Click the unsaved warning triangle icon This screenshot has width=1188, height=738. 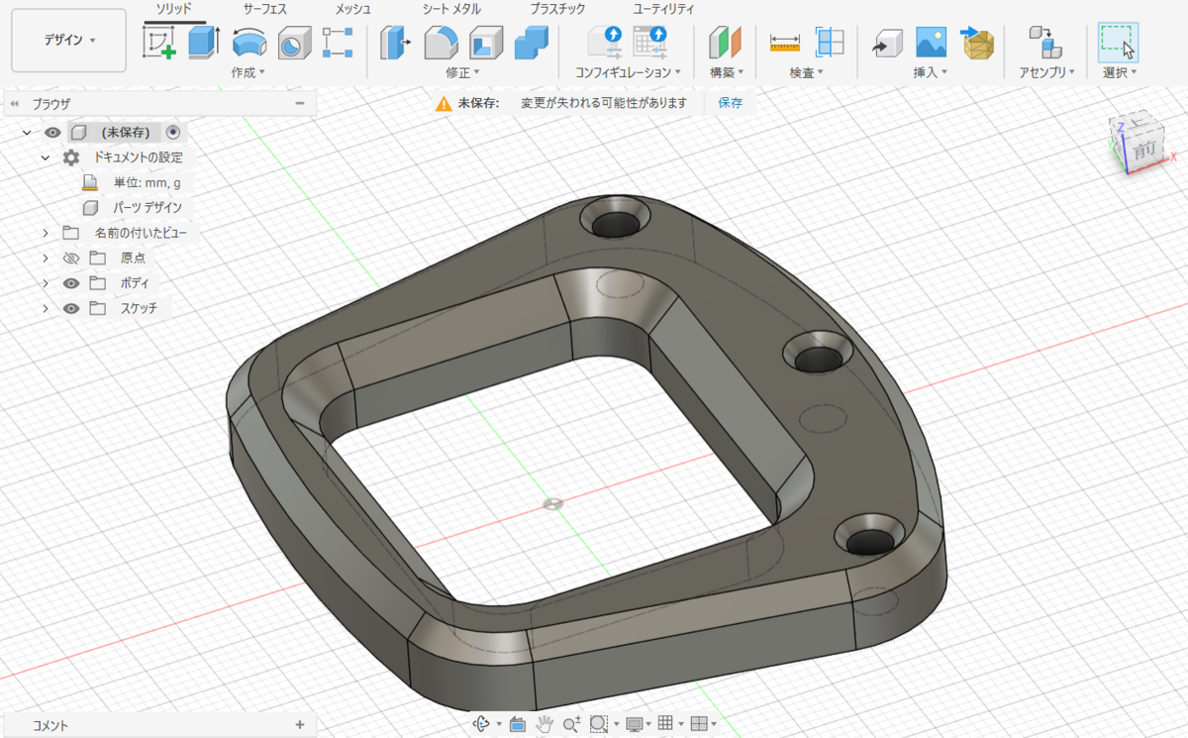pyautogui.click(x=444, y=103)
